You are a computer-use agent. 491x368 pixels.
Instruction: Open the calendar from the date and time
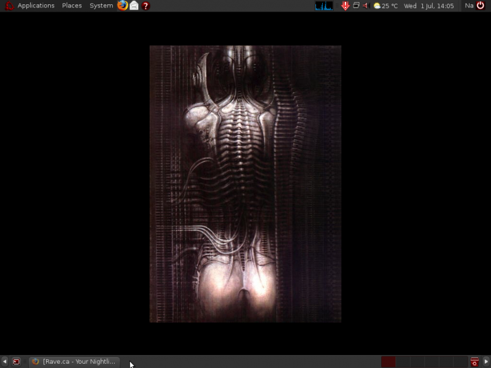click(x=428, y=6)
